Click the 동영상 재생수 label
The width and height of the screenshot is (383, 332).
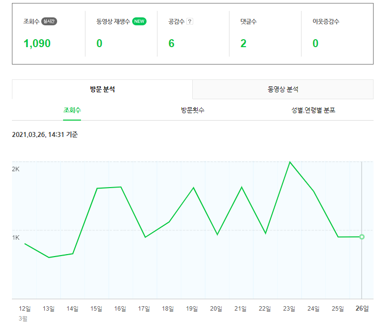(x=113, y=21)
